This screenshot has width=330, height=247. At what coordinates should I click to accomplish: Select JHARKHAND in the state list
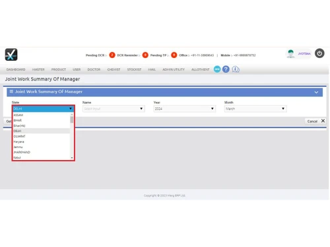pyautogui.click(x=42, y=152)
